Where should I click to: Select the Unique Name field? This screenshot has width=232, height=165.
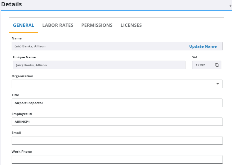(99, 65)
